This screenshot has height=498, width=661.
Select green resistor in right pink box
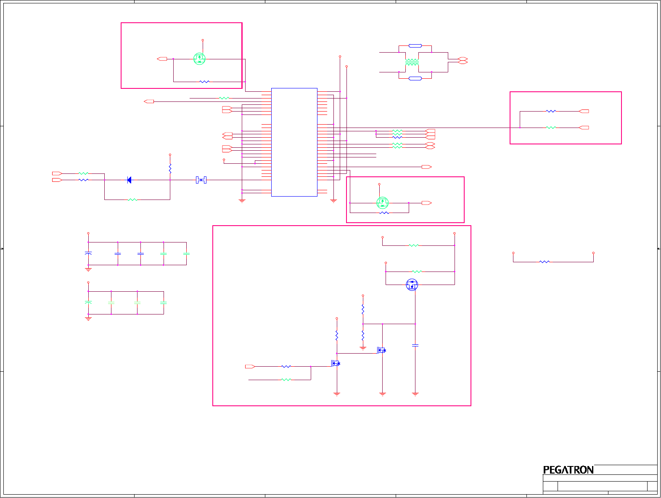point(551,128)
